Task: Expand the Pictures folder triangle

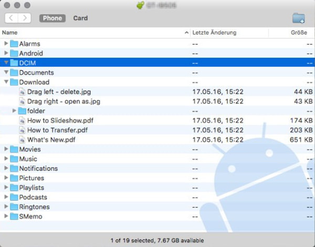Action: pos(6,178)
